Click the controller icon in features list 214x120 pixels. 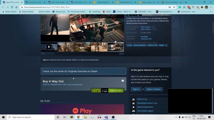click(x=133, y=111)
